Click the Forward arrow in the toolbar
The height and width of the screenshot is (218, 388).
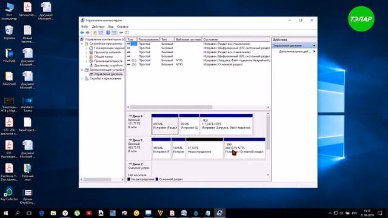coord(87,33)
